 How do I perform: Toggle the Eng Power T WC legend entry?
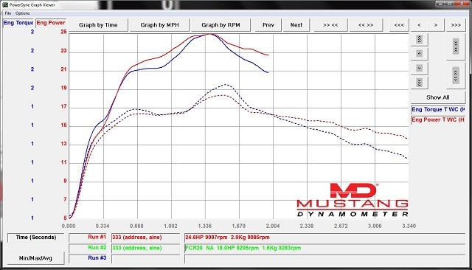pyautogui.click(x=438, y=120)
